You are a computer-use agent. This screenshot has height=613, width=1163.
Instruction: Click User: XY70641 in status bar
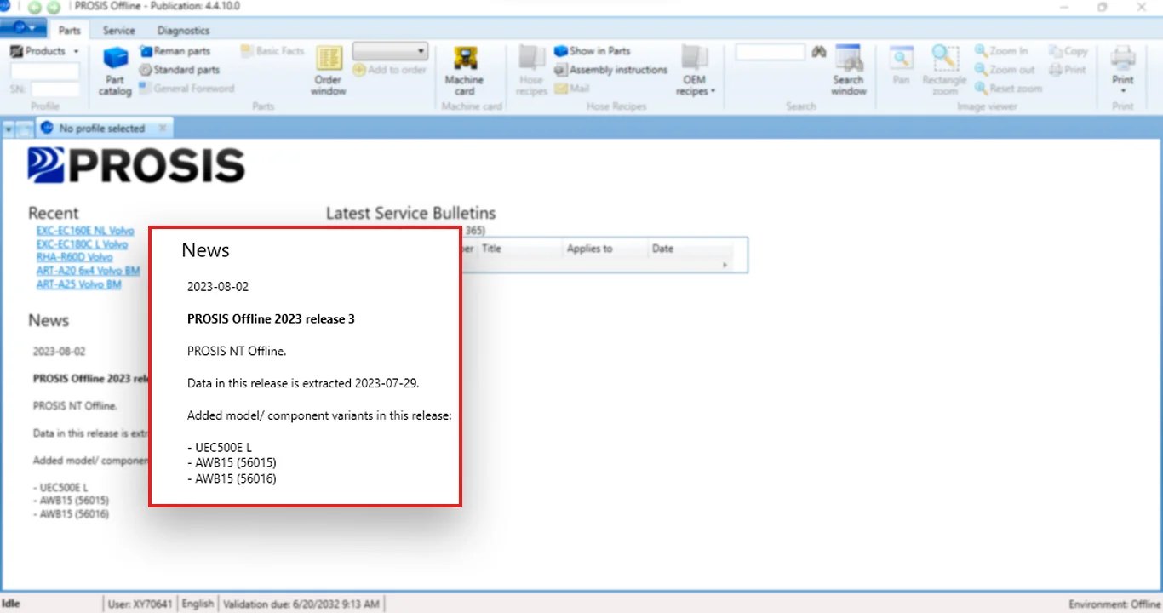(140, 604)
